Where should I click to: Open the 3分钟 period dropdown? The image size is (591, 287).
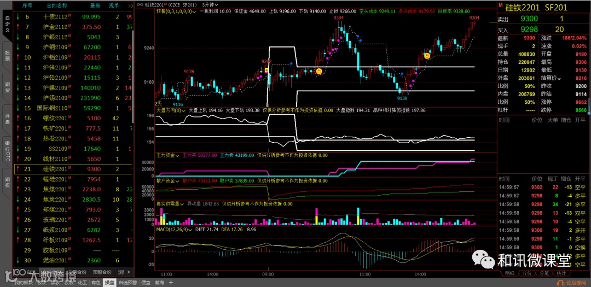pyautogui.click(x=211, y=4)
